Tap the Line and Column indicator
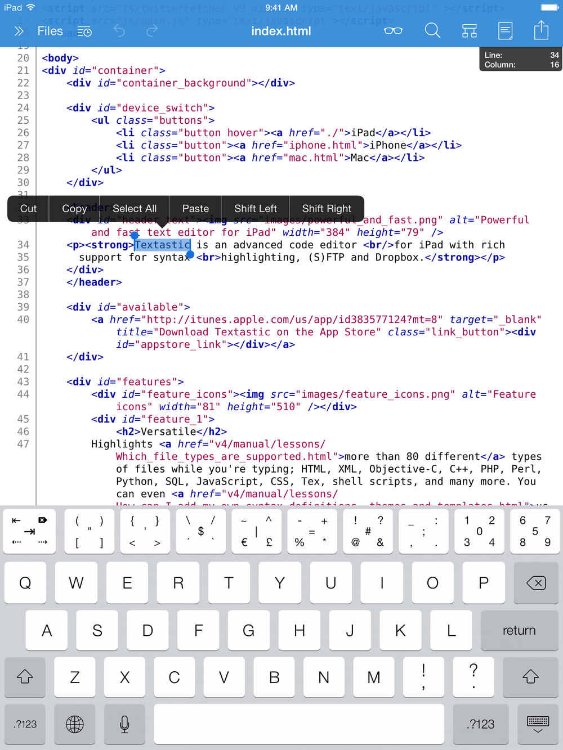The height and width of the screenshot is (750, 563). pos(521,60)
